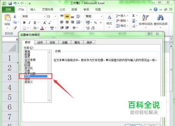Click the Excel Help question mark icon
The width and height of the screenshot is (175, 126).
pyautogui.click(x=155, y=9)
